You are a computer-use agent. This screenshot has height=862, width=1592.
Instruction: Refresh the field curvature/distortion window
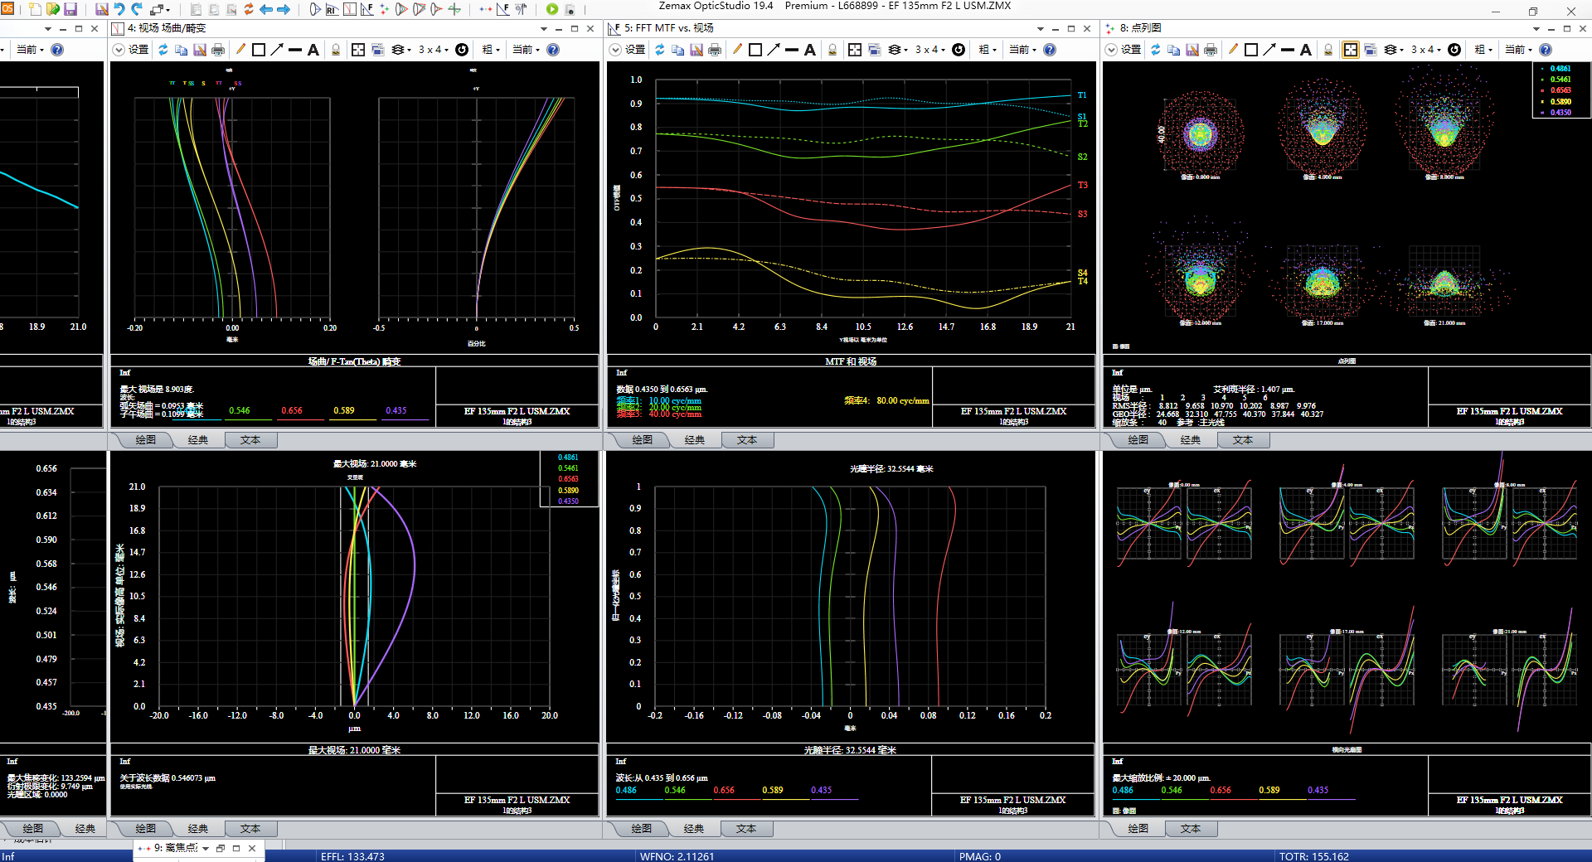click(x=163, y=50)
